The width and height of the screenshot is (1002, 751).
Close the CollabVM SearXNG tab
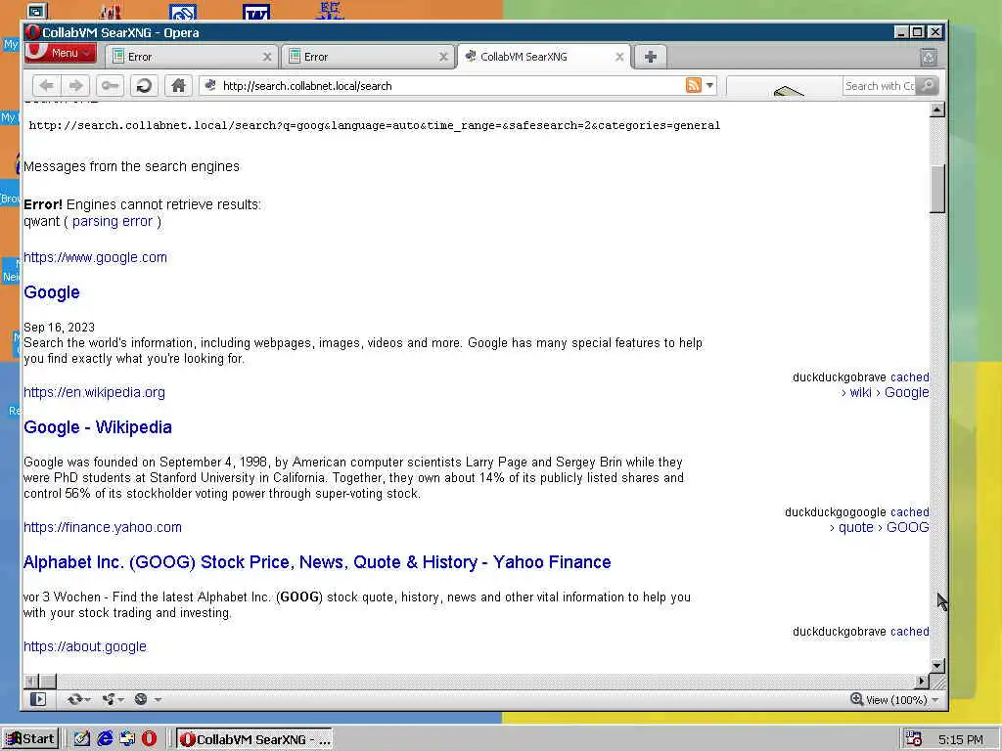tap(619, 57)
